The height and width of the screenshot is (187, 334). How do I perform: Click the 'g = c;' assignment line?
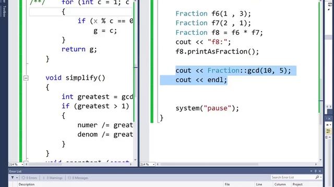(105, 31)
